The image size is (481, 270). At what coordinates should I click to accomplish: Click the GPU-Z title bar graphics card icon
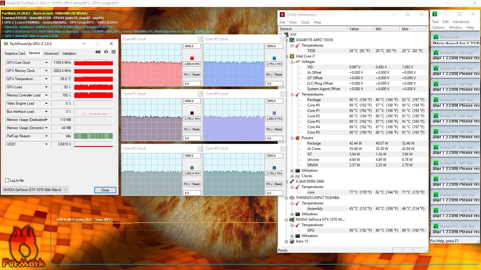click(6, 44)
